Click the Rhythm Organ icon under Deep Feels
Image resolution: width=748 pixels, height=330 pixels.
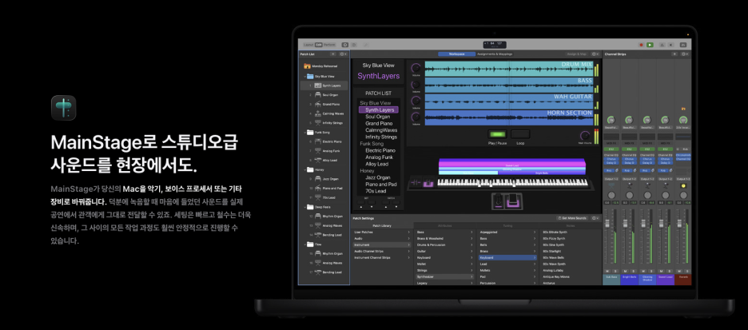click(318, 216)
